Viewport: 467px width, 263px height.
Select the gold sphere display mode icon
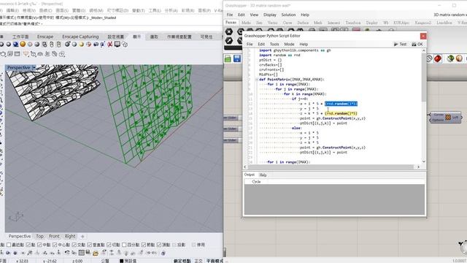click(x=23, y=44)
